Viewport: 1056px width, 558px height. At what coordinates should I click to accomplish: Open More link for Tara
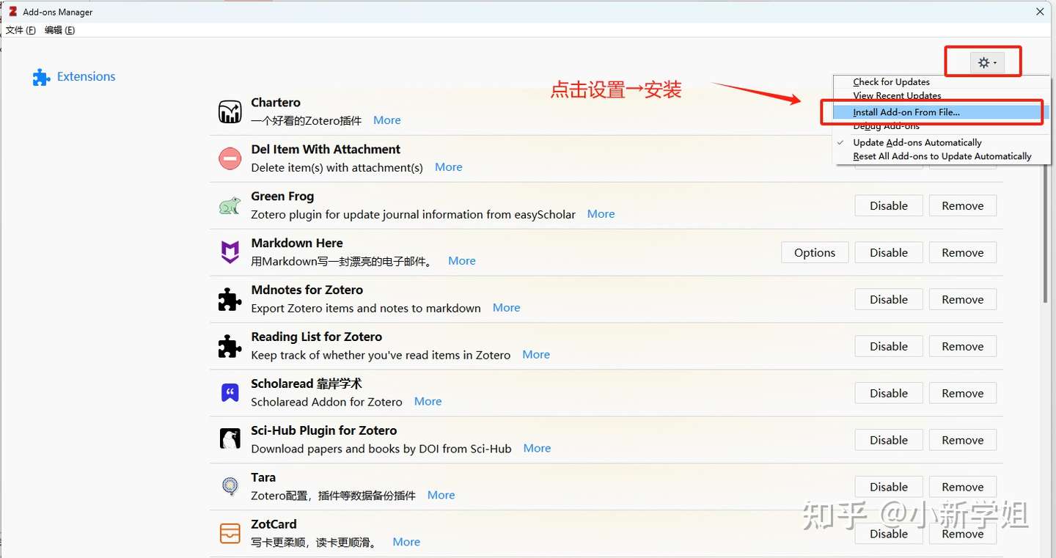(441, 496)
